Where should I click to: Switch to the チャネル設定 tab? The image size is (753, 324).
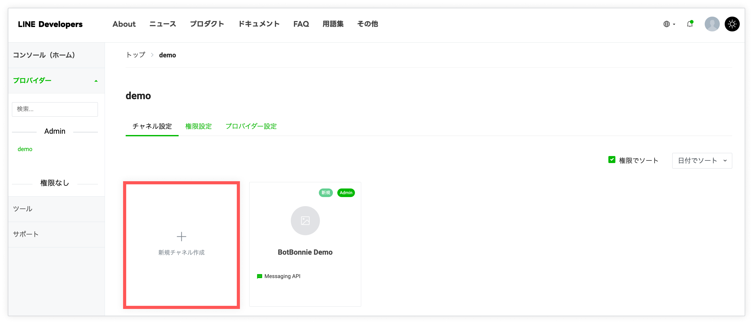[x=152, y=126]
